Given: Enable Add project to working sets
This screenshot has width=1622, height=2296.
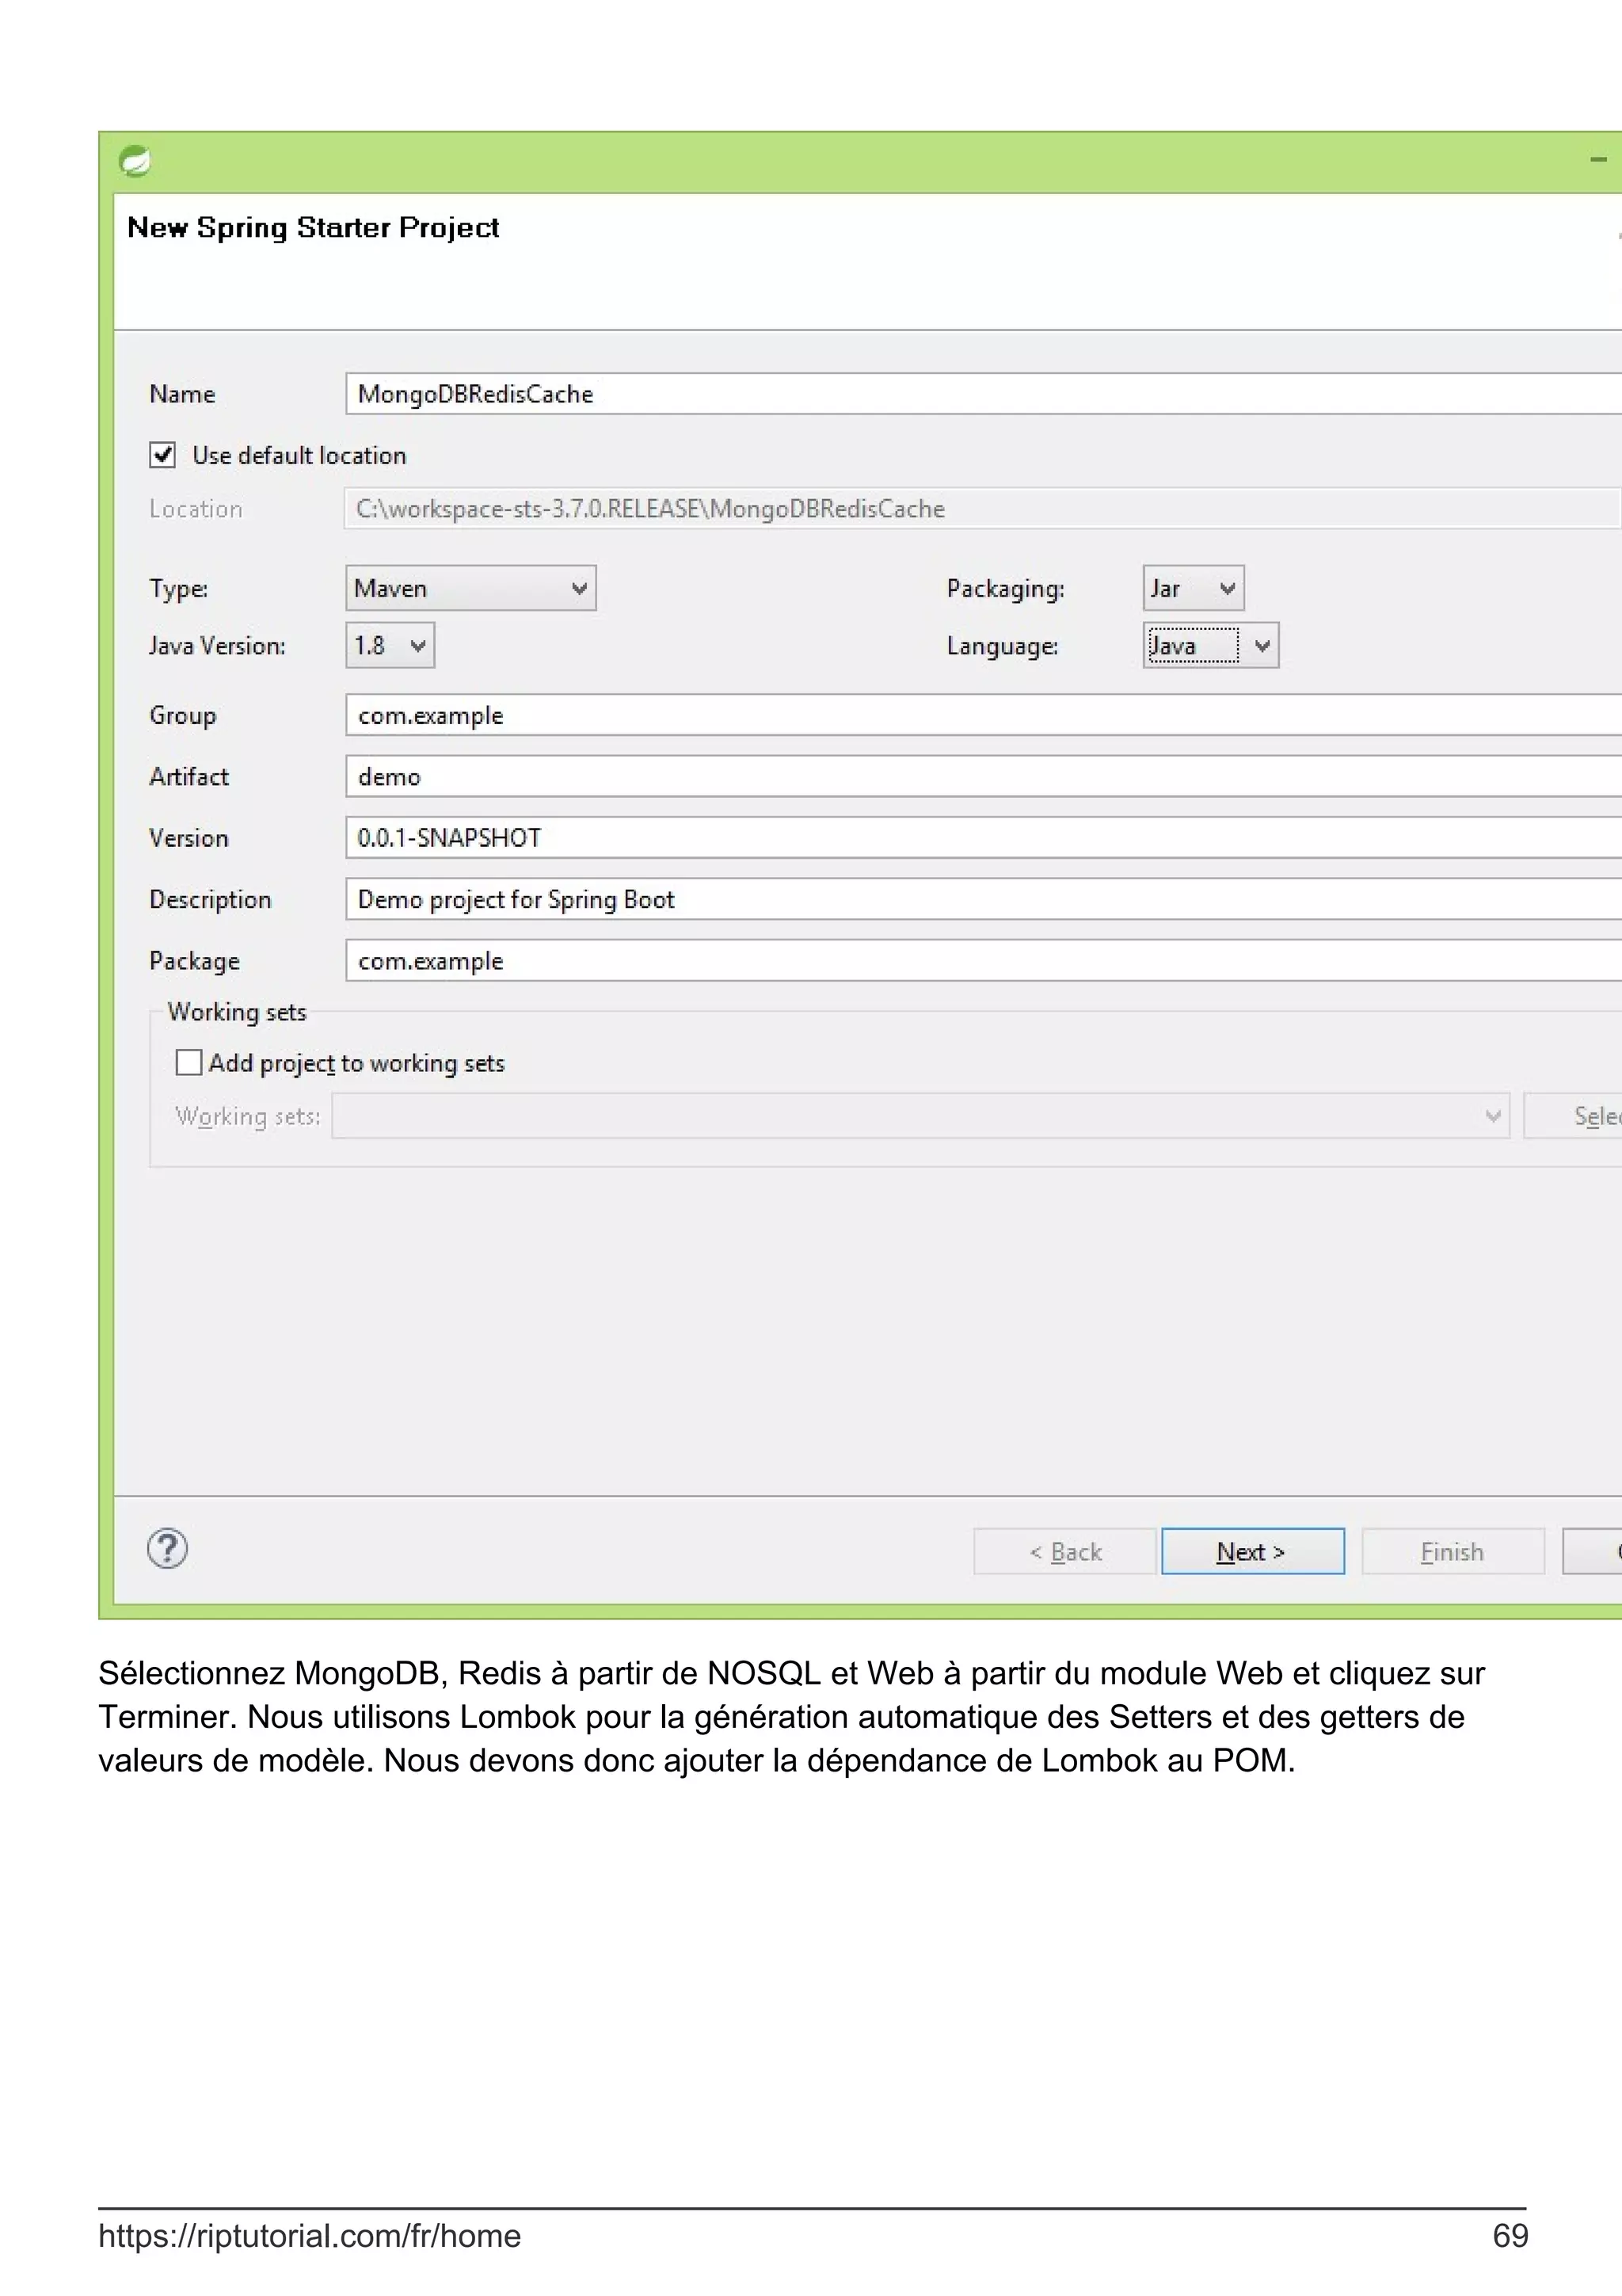Looking at the screenshot, I should tap(188, 1062).
